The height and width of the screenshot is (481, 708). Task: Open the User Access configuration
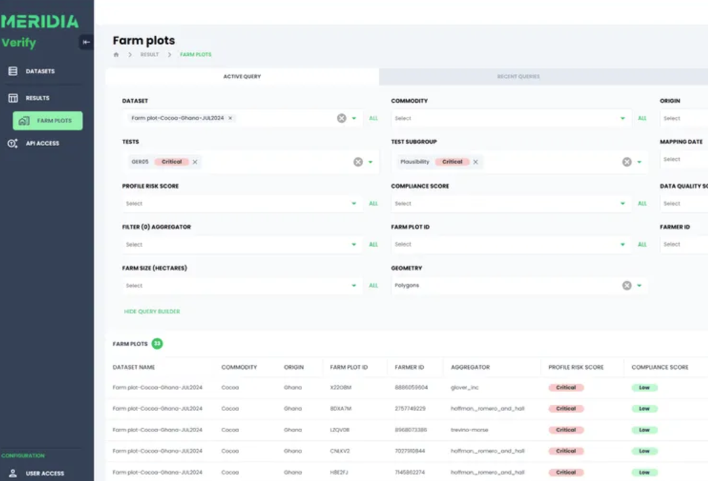pyautogui.click(x=44, y=473)
